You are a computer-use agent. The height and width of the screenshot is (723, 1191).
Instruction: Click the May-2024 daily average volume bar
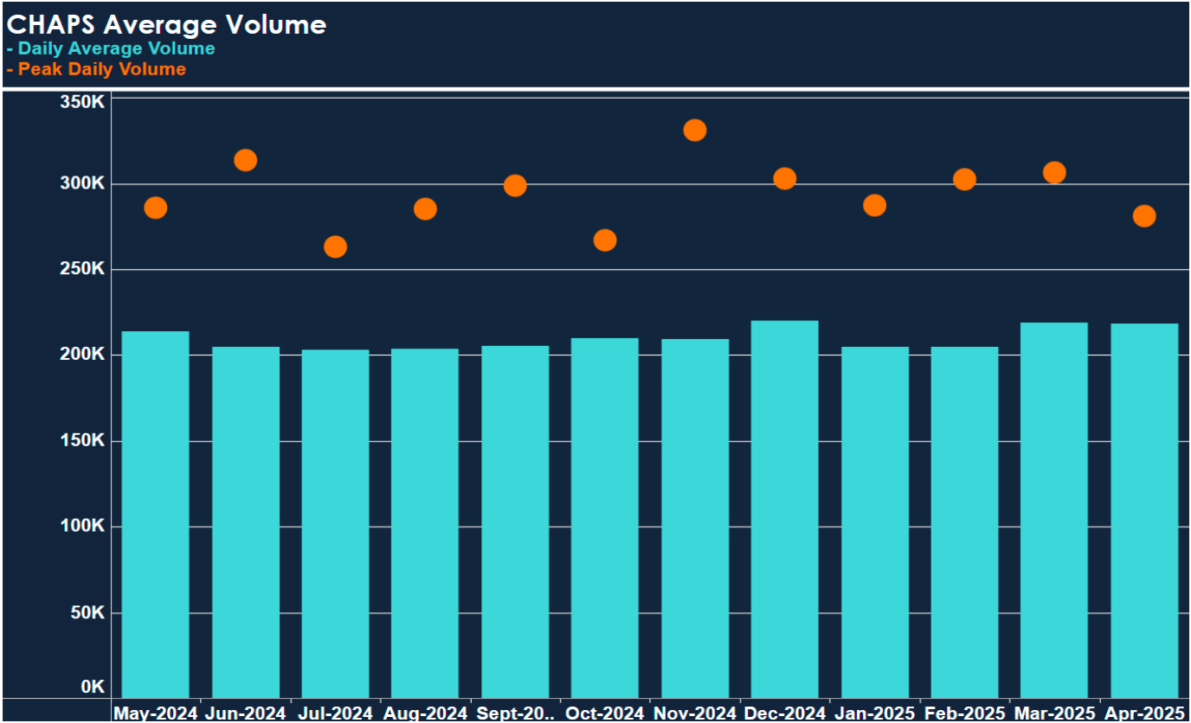156,515
